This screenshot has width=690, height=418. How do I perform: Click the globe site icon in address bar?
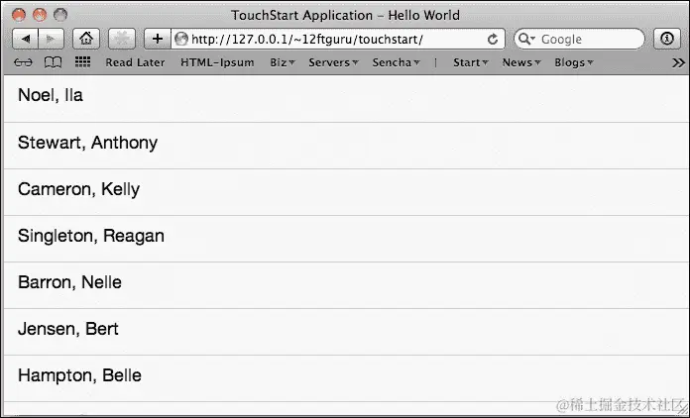point(181,39)
